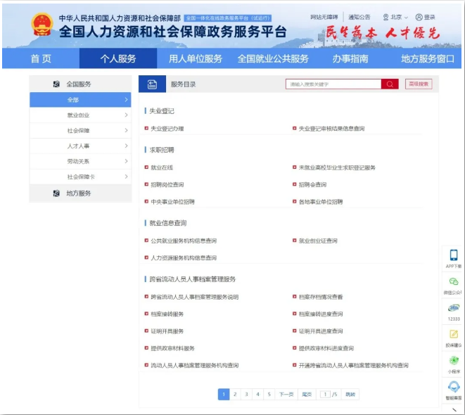Click the 登录 user login icon
Screen dimensions: 465x415
point(425,17)
